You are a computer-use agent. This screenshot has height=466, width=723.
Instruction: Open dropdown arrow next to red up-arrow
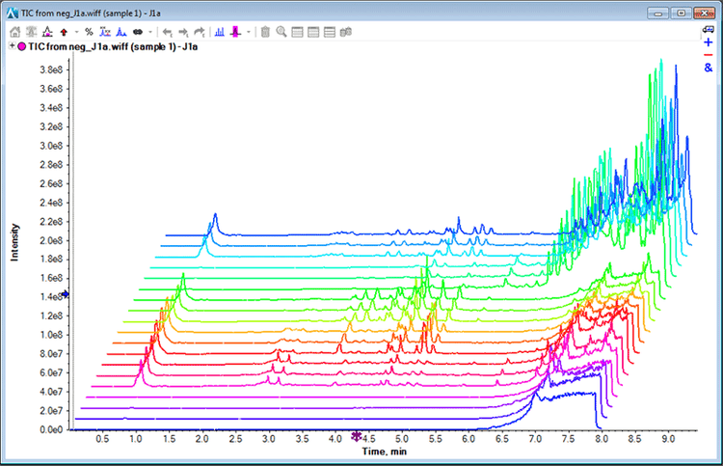(x=75, y=32)
